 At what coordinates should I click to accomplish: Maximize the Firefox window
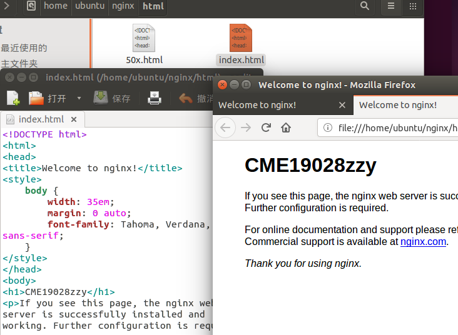(247, 85)
